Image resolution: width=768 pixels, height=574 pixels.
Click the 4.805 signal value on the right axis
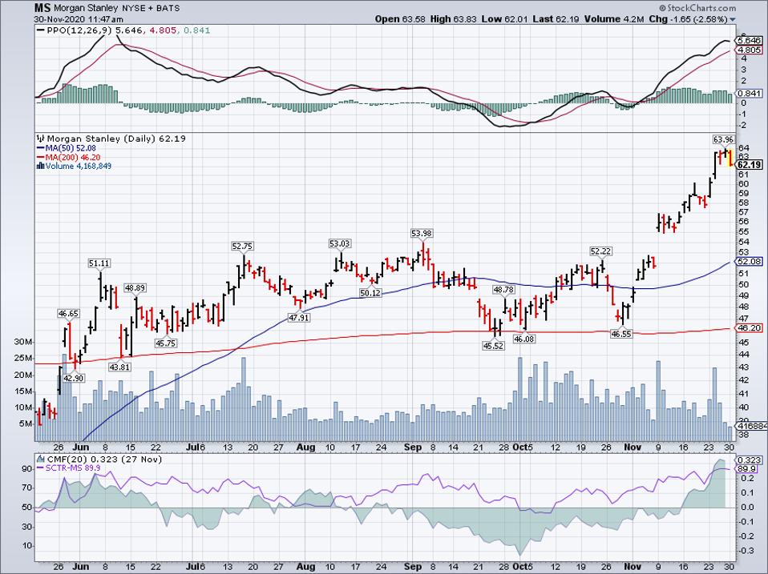[750, 50]
